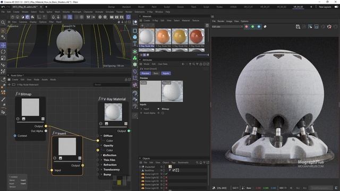Open the Create menu in Materials panel
Image resolution: width=340 pixels, height=191 pixels.
[147, 20]
